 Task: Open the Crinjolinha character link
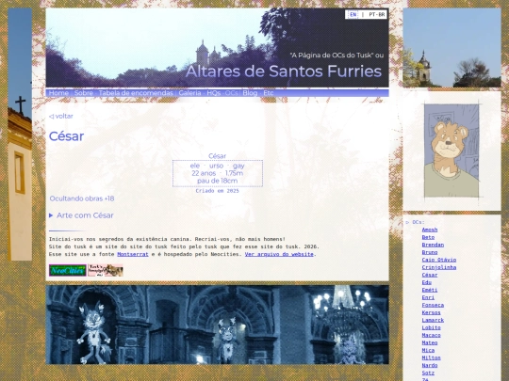tap(439, 267)
